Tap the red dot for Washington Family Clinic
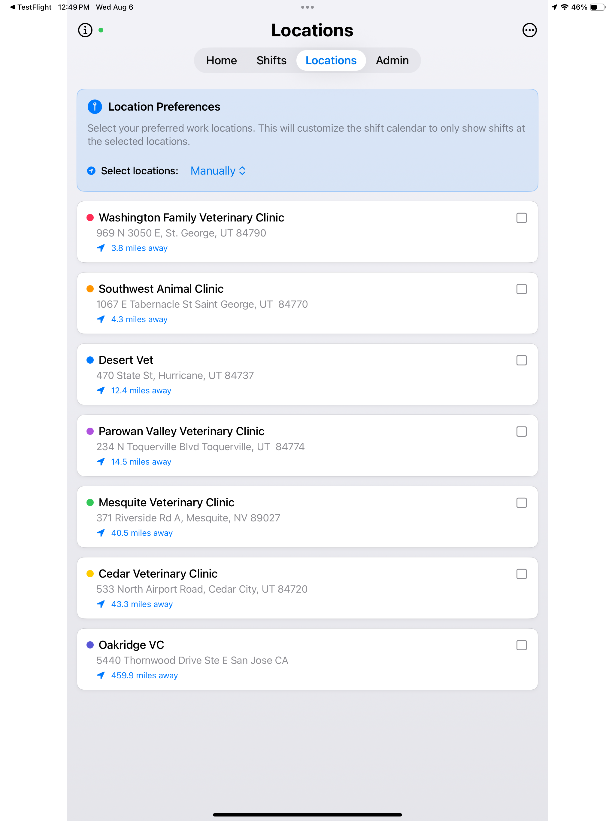This screenshot has height=821, width=615. 90,218
